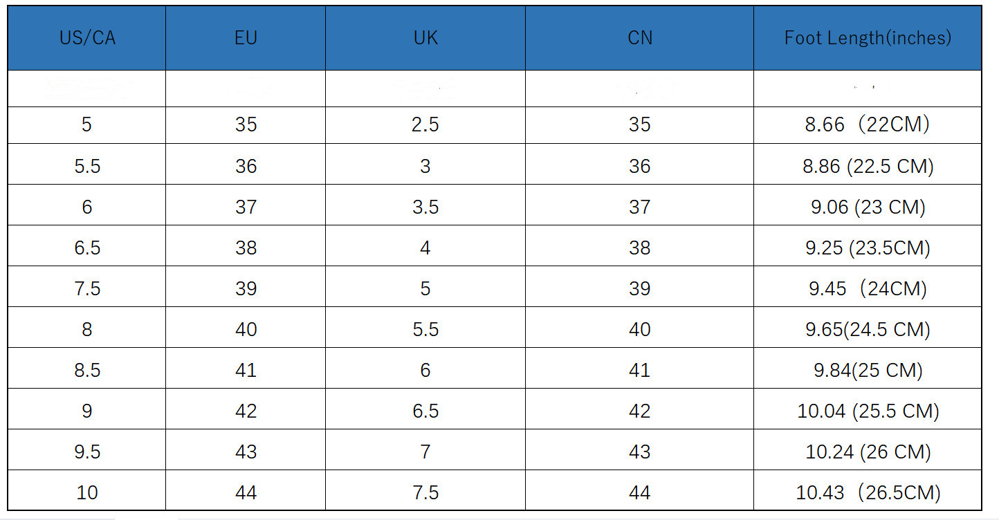
Task: Select the EU size 36 cell
Action: tap(246, 166)
